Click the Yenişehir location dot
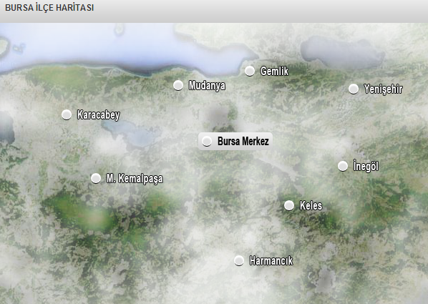 click(354, 89)
